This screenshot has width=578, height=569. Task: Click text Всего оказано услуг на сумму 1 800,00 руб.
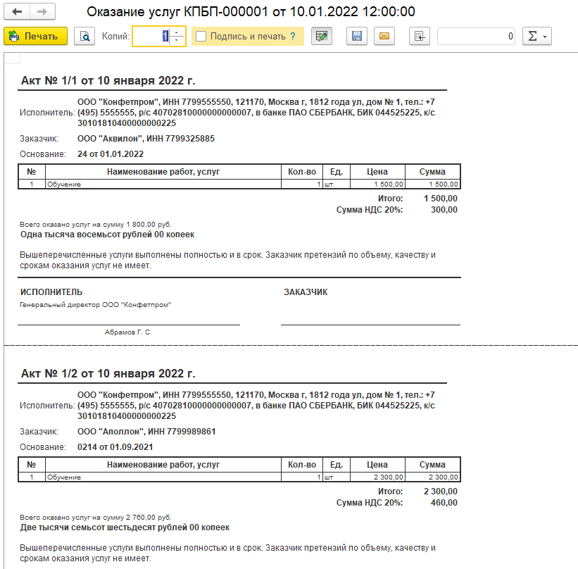(x=96, y=224)
